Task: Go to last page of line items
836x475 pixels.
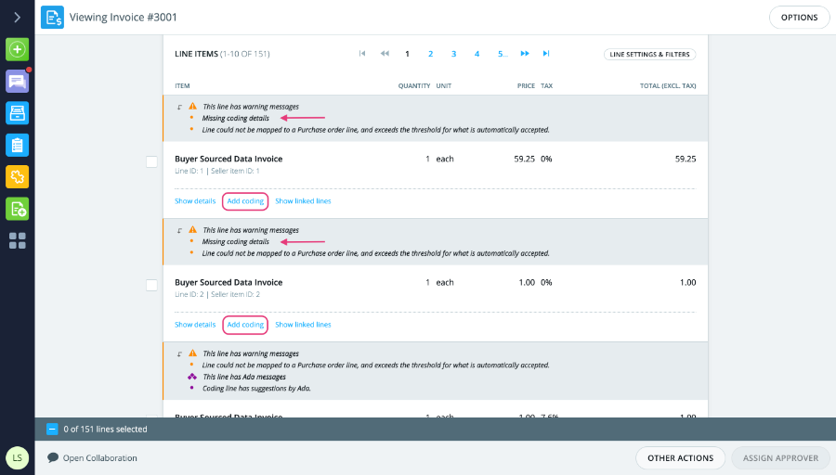Action: 546,53
